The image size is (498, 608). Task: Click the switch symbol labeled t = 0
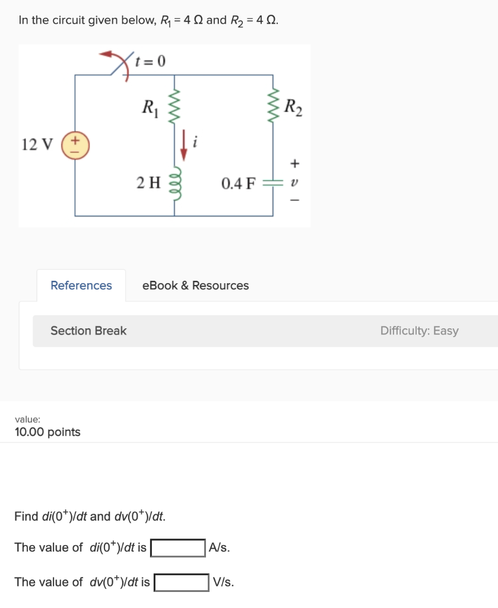point(123,64)
